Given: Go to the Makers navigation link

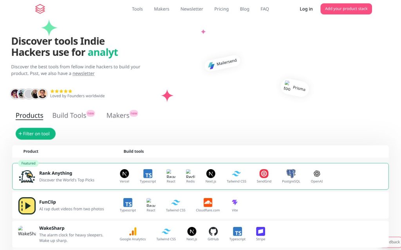Looking at the screenshot, I should [162, 9].
